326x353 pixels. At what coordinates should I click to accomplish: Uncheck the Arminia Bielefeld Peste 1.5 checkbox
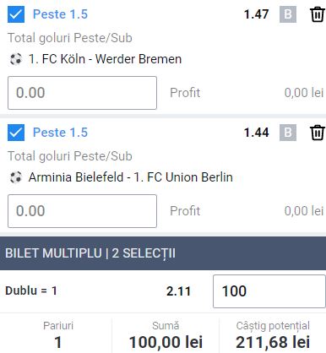point(16,133)
